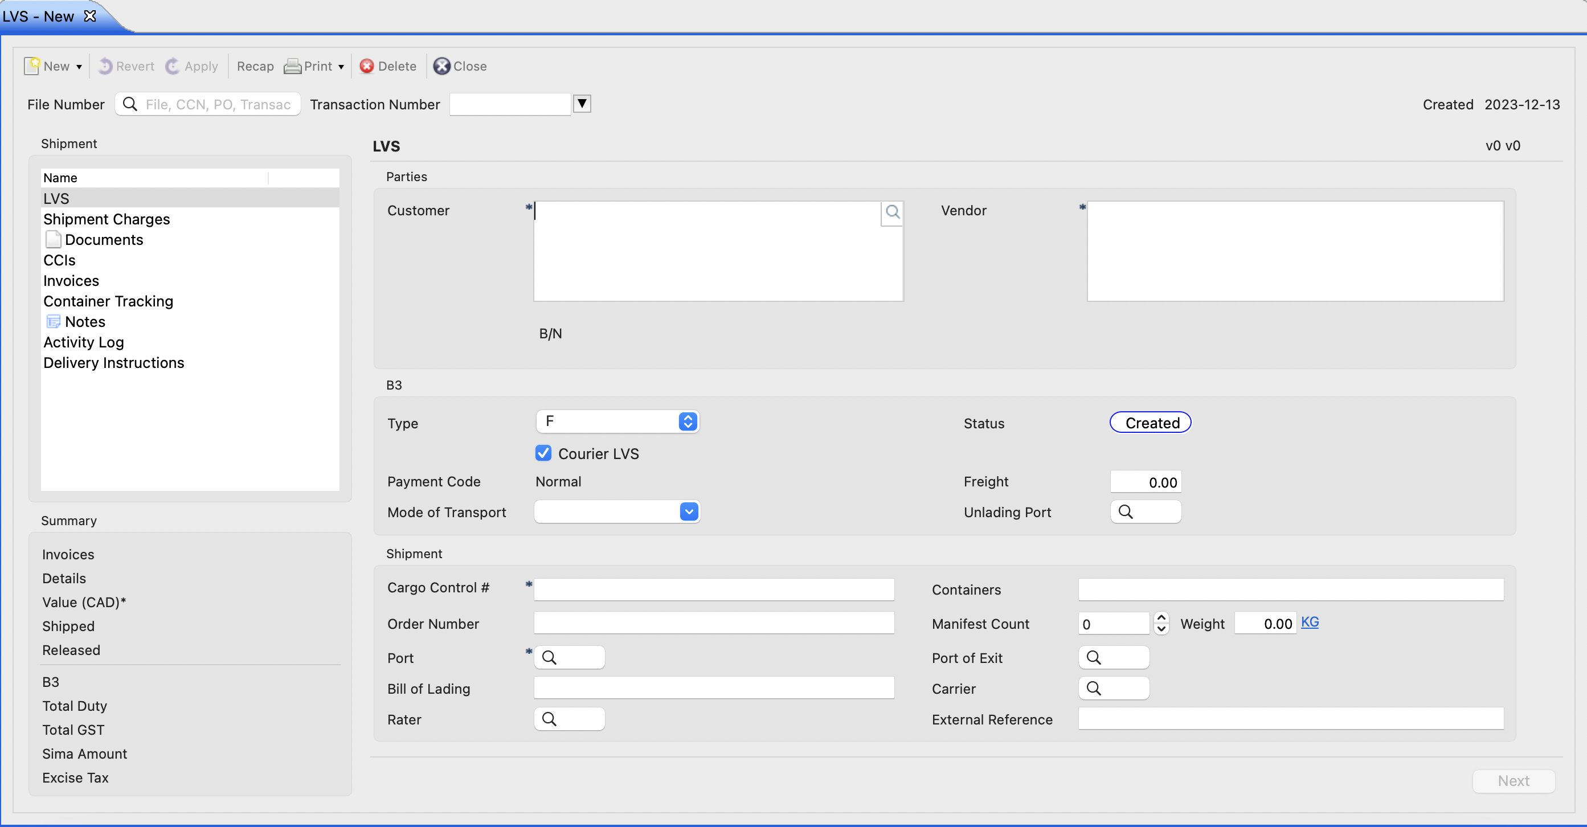Click the Apply toolbar button

(x=191, y=66)
